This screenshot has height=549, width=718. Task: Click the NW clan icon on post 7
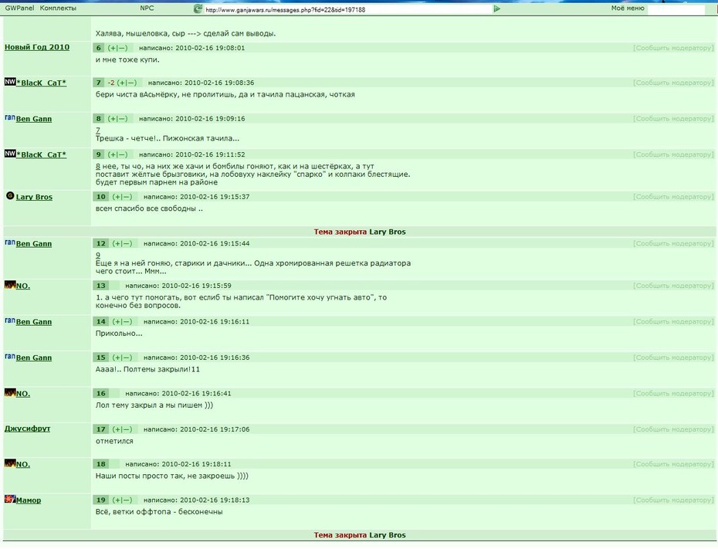coord(10,82)
